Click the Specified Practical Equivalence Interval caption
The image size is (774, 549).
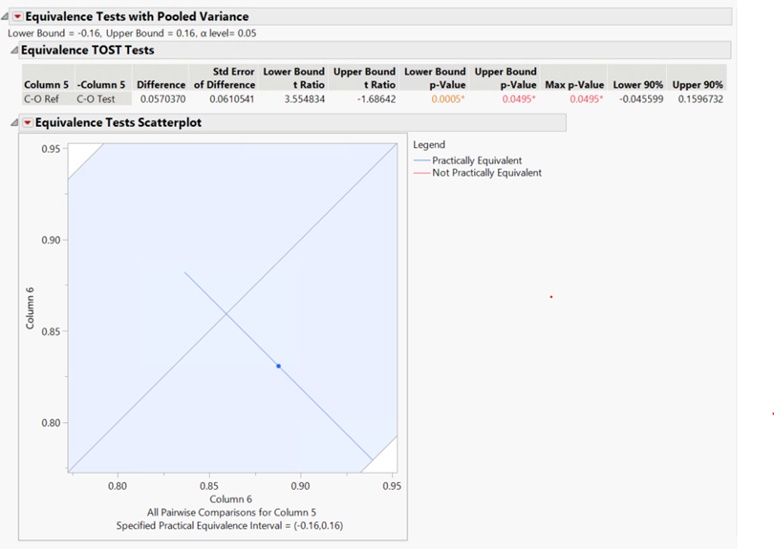[229, 526]
